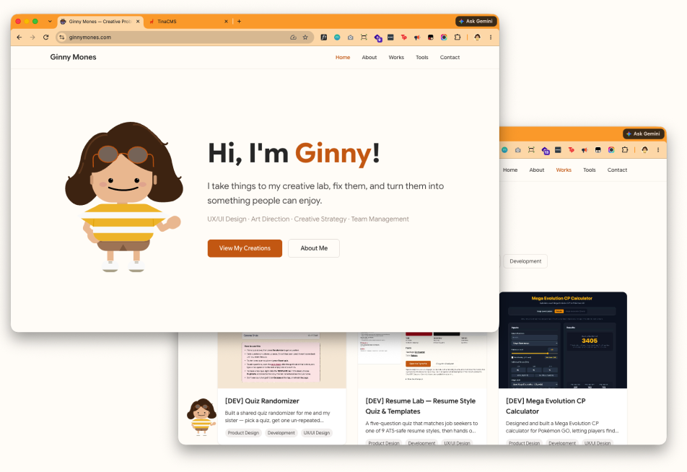Click the UX/UI Design tag under Quiz Randomizer

[x=316, y=433]
